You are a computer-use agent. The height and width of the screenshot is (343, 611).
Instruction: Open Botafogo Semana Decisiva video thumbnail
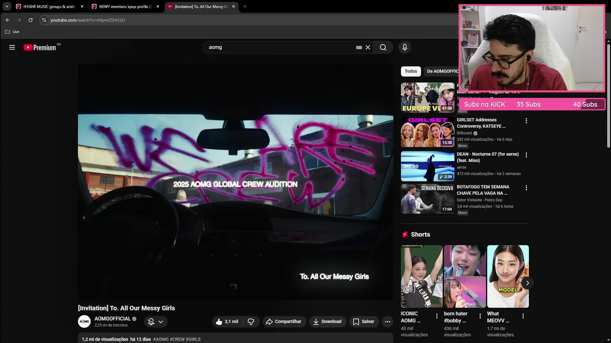pos(428,199)
